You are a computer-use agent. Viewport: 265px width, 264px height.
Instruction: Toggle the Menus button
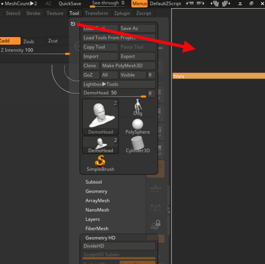pos(139,4)
